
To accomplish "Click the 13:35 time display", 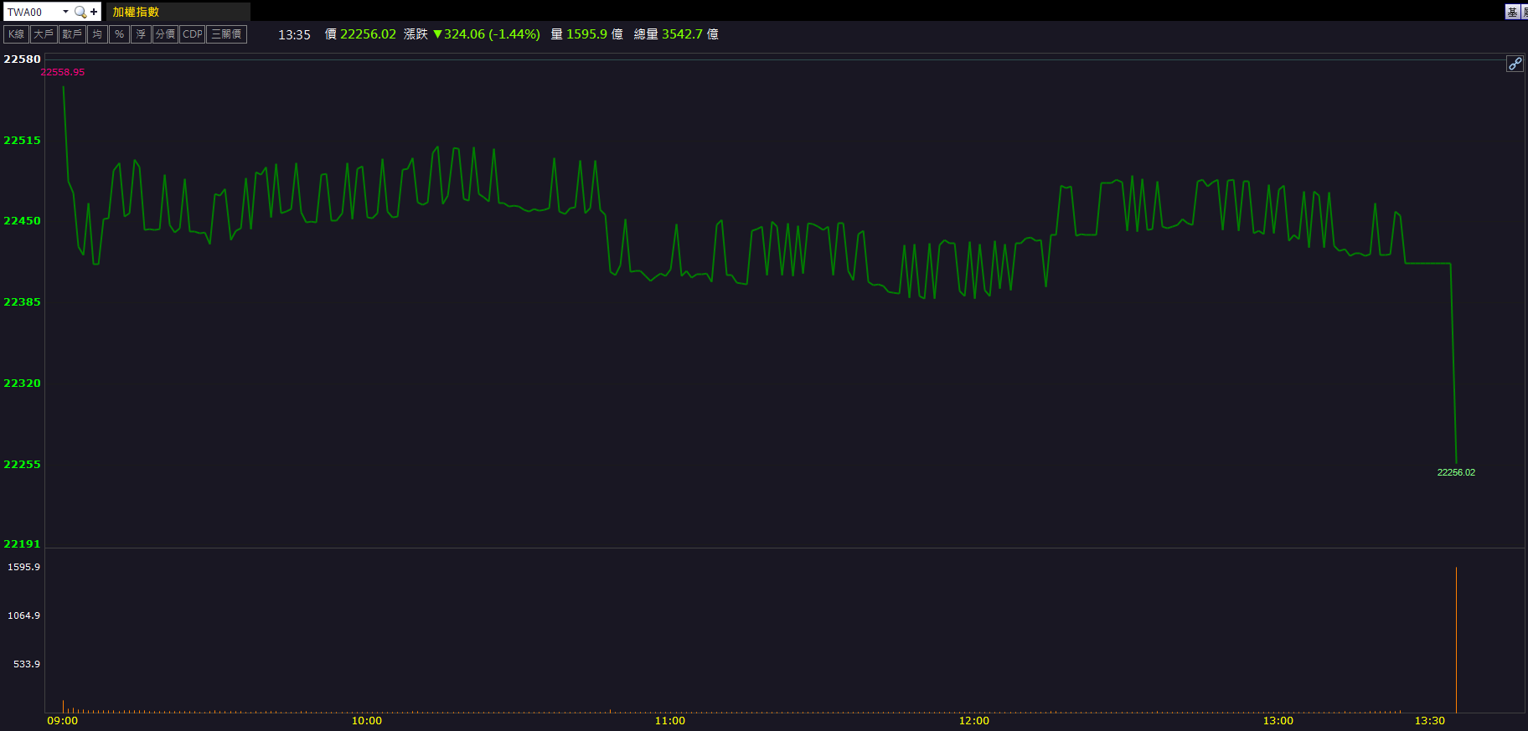I will pyautogui.click(x=294, y=34).
